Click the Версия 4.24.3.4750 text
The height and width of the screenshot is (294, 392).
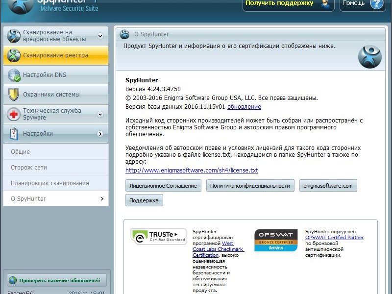click(x=153, y=89)
